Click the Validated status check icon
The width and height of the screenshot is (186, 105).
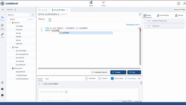87,78
